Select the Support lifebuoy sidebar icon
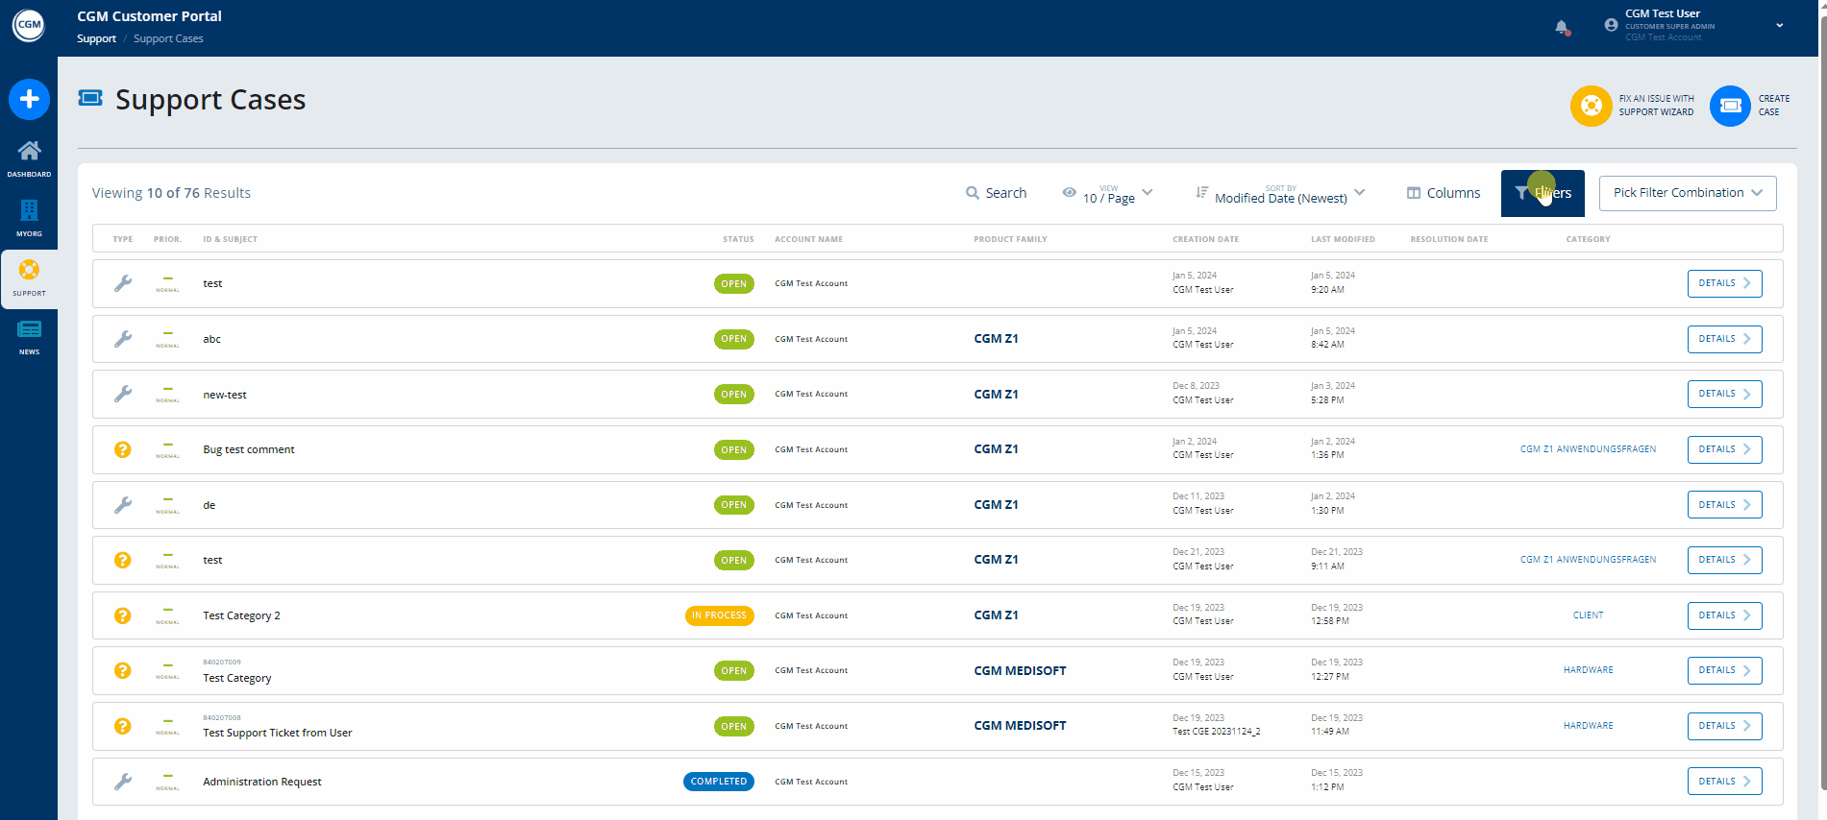 pos(29,270)
